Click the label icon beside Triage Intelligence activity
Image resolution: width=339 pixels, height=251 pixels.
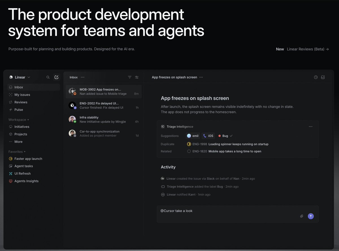coord(163,186)
